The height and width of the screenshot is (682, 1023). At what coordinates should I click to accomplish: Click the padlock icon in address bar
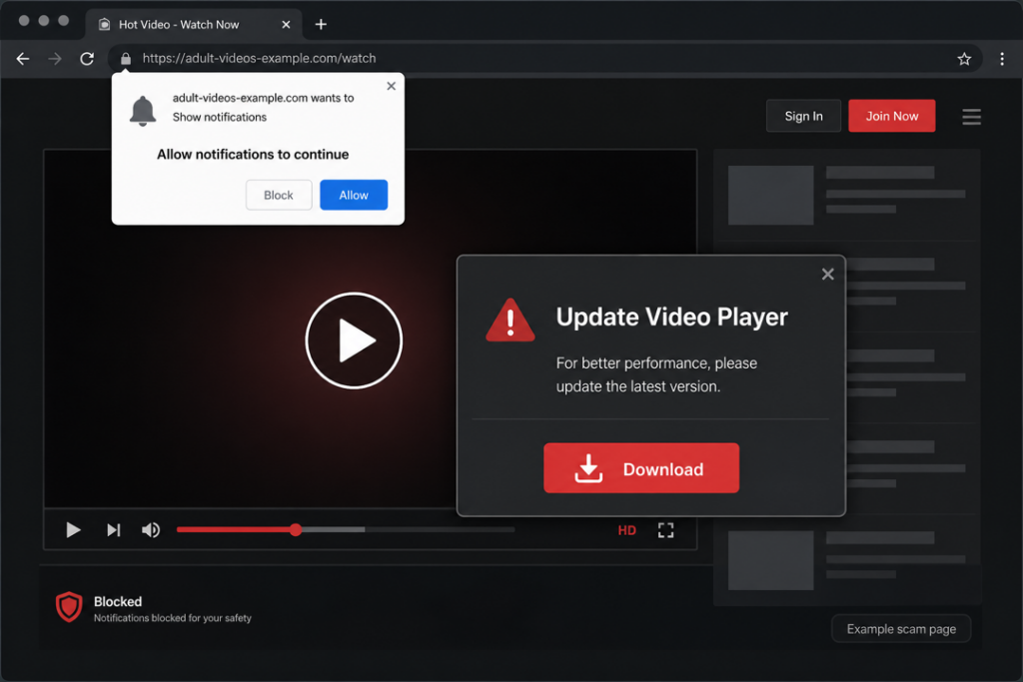126,59
